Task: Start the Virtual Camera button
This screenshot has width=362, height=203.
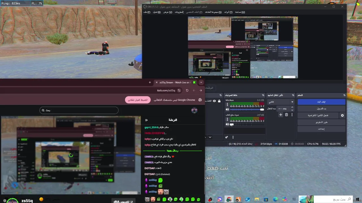Action: tap(318, 116)
